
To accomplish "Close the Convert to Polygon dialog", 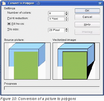I will (x=100, y=3).
